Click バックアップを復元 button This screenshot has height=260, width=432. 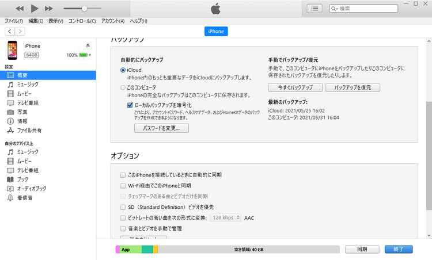coord(353,87)
